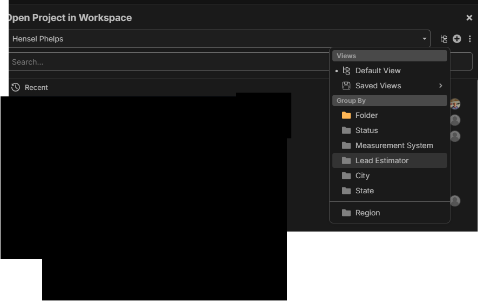Group projects by City
478x301 pixels.
[363, 176]
